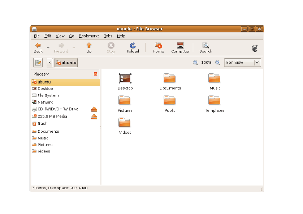Screen dimensions: 303x214
Task: Click the ubuntu path bar button
Action: coord(66,63)
